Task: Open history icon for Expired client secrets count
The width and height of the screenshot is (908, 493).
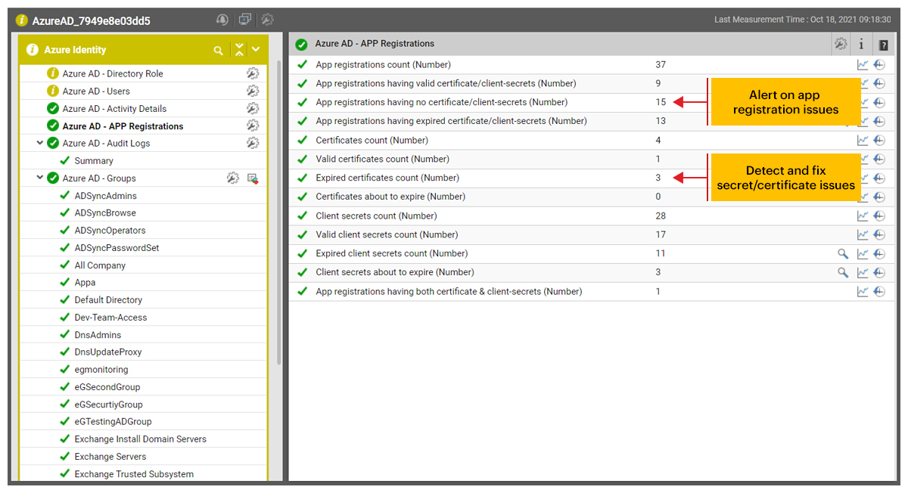Action: [x=879, y=253]
